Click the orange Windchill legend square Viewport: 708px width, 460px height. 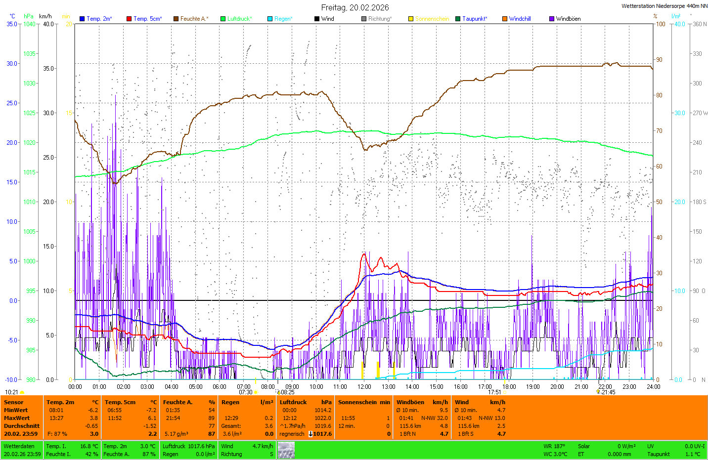click(505, 19)
